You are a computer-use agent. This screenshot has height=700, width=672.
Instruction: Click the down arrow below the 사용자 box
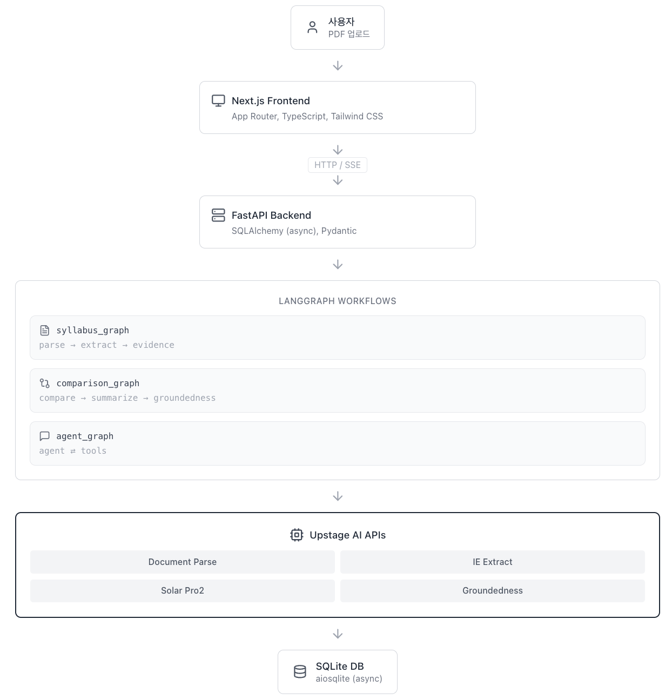coord(338,66)
